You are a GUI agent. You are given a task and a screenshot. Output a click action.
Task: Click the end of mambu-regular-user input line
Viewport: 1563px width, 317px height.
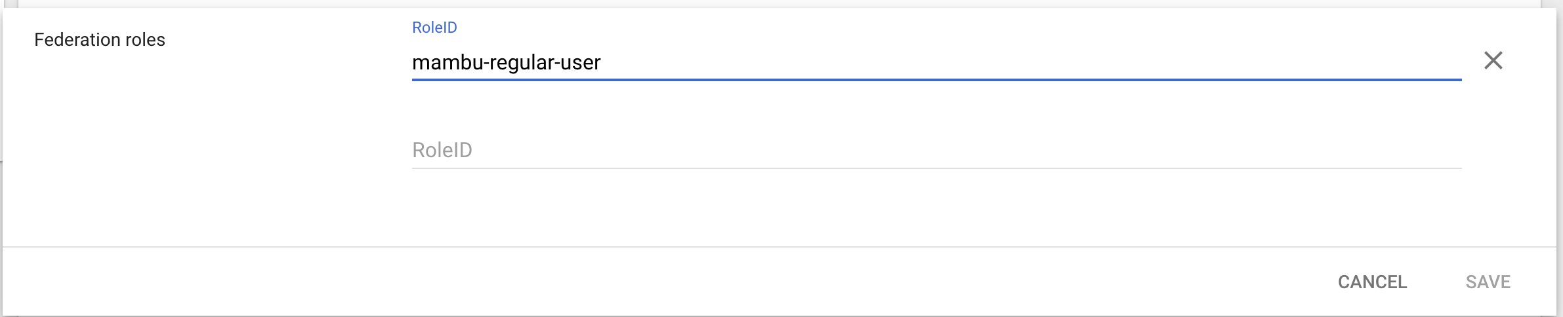(x=1444, y=62)
